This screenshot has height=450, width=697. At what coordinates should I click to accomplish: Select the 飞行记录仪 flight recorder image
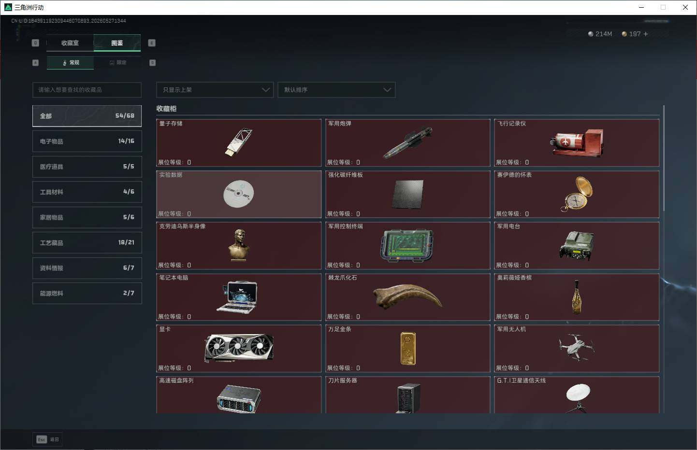coord(577,143)
